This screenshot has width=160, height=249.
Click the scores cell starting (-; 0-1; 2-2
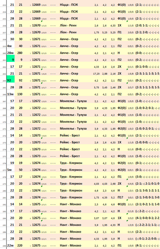[147, 239]
